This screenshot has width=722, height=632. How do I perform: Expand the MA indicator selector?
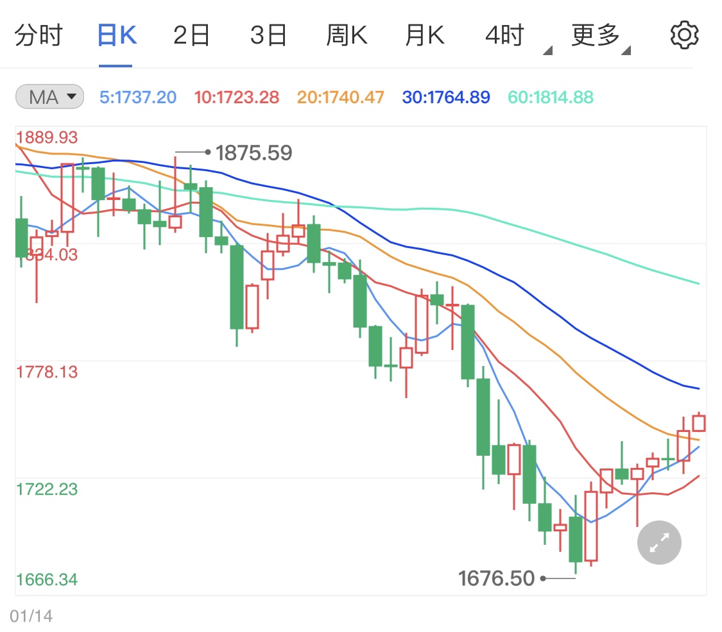coord(49,96)
